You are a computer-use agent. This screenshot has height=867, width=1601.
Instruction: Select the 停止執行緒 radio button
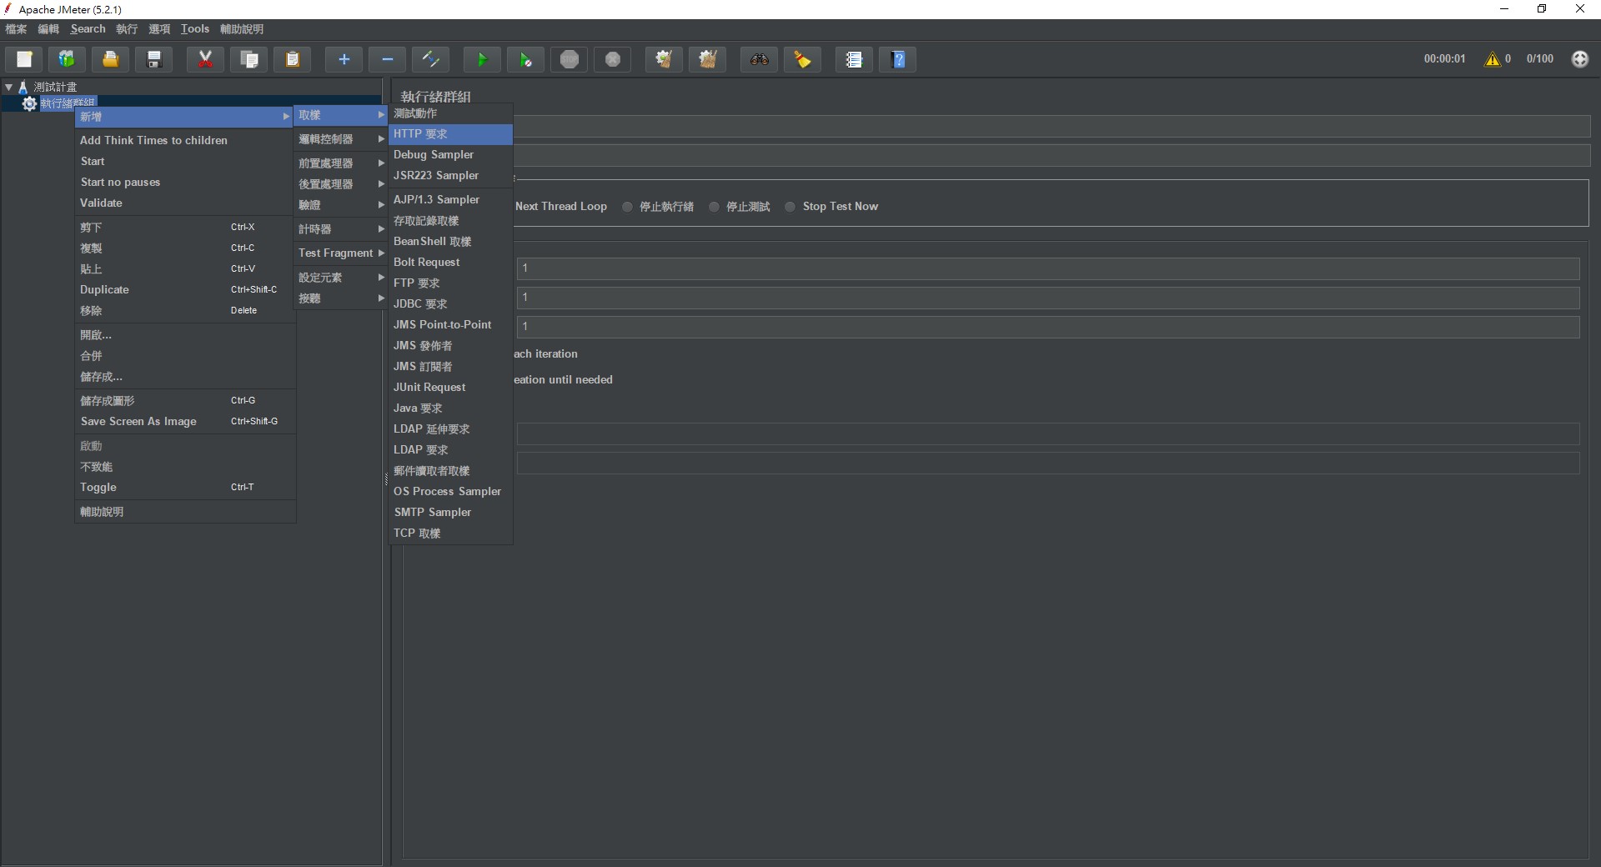[627, 207]
